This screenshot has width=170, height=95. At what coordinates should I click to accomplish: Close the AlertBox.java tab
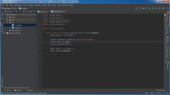pyautogui.click(x=64, y=12)
